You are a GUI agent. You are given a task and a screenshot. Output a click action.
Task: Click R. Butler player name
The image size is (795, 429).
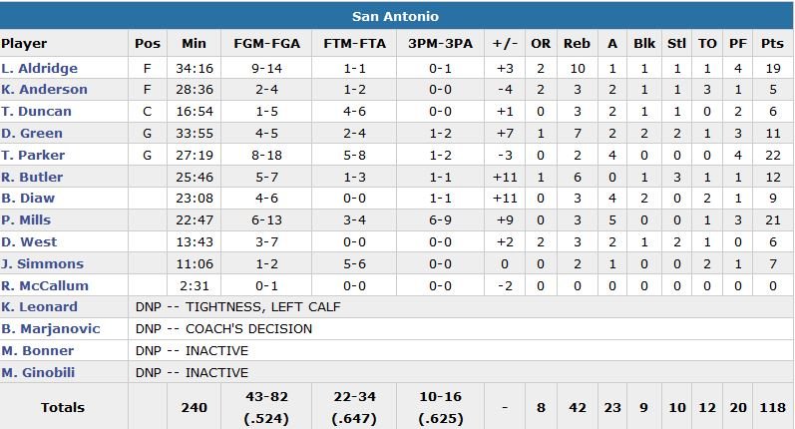[x=32, y=178]
